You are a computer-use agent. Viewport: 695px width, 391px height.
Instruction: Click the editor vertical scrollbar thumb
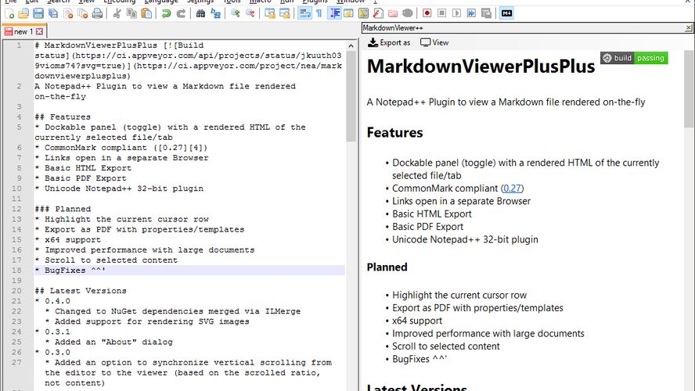click(x=351, y=96)
